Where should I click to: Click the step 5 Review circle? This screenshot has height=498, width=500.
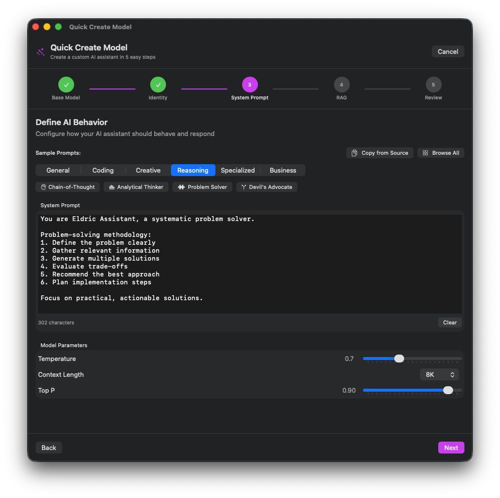point(433,85)
